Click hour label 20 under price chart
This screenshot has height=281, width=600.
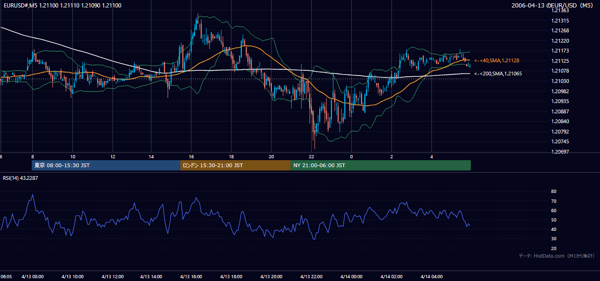271,156
